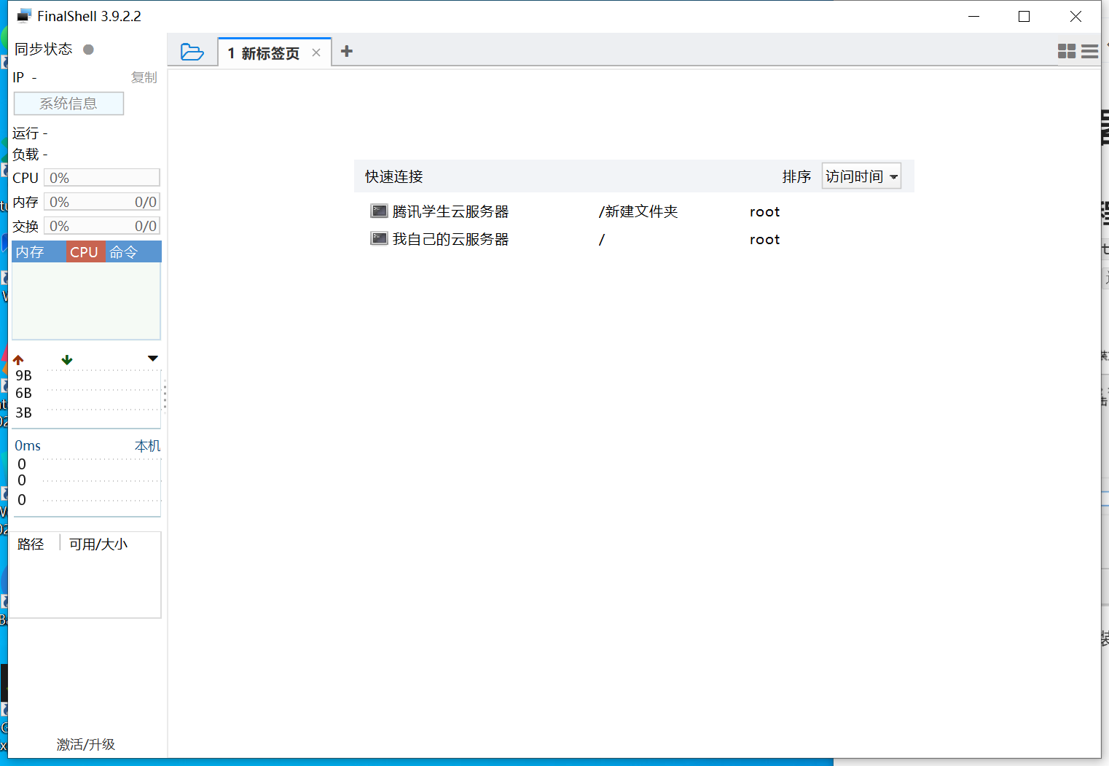Click the terminal icon beside 我自己的云服务器
This screenshot has height=766, width=1109.
point(379,238)
